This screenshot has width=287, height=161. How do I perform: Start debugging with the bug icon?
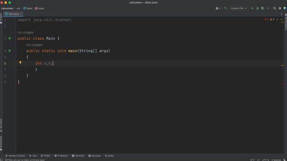[x=257, y=8]
